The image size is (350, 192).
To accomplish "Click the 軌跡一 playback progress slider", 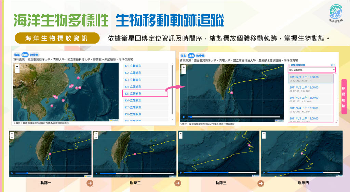I will 52,173.
